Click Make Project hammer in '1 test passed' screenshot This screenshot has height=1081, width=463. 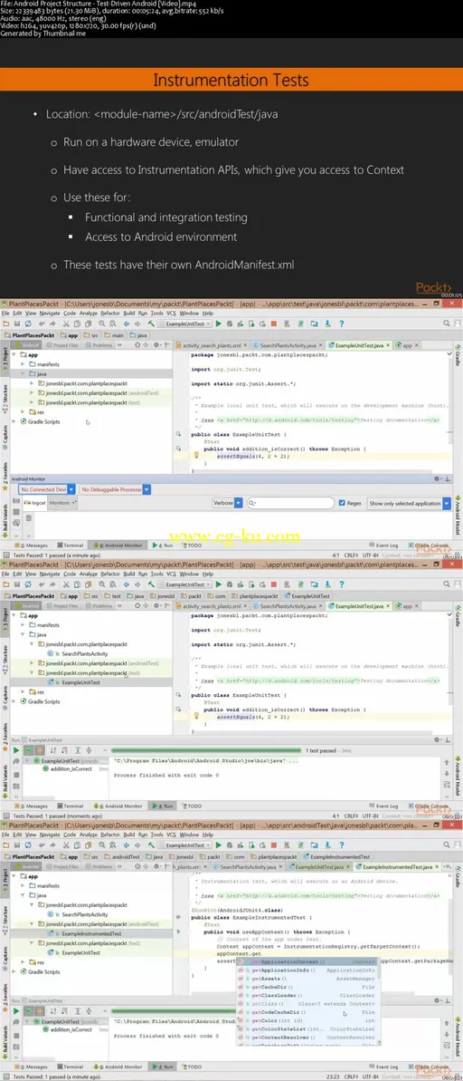pyautogui.click(x=151, y=583)
